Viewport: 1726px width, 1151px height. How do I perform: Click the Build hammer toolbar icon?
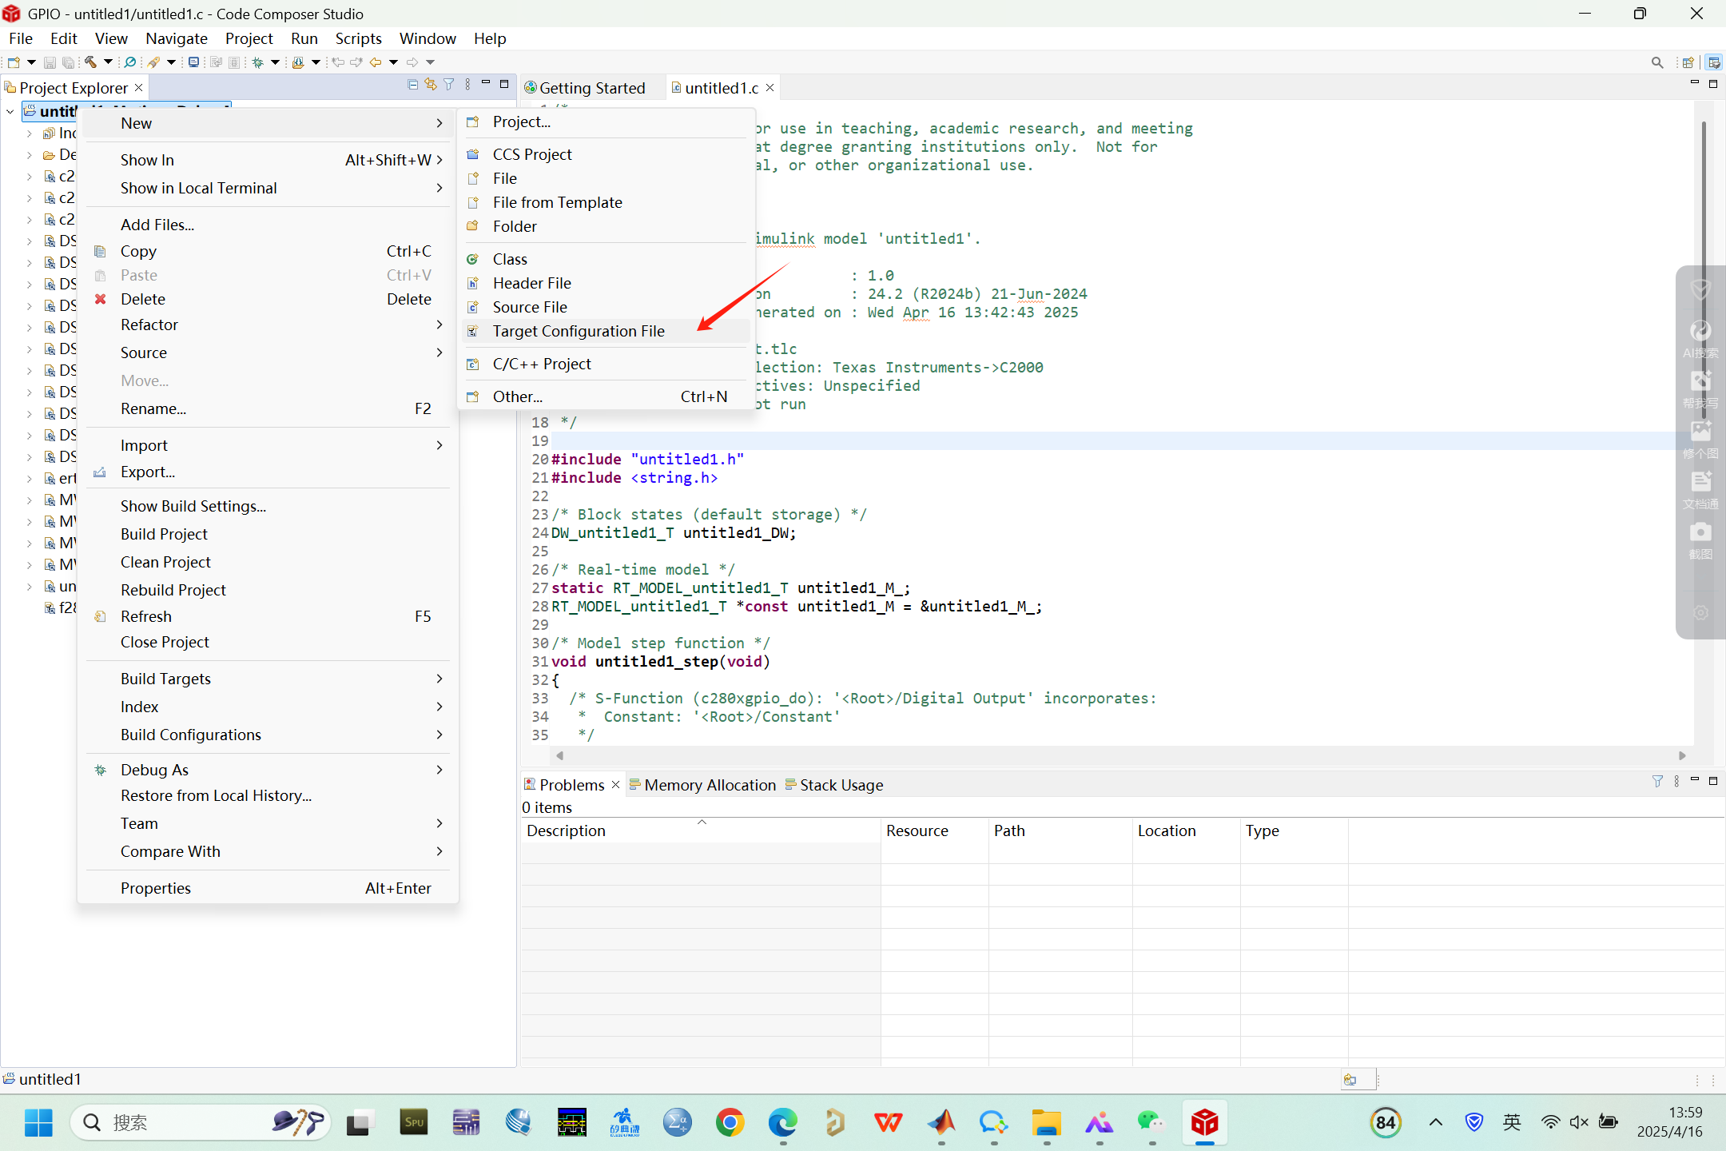coord(90,62)
